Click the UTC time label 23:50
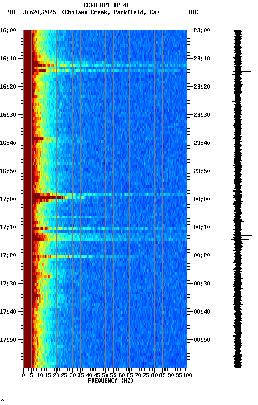Viewport: 258px width, 405px height. click(x=202, y=171)
